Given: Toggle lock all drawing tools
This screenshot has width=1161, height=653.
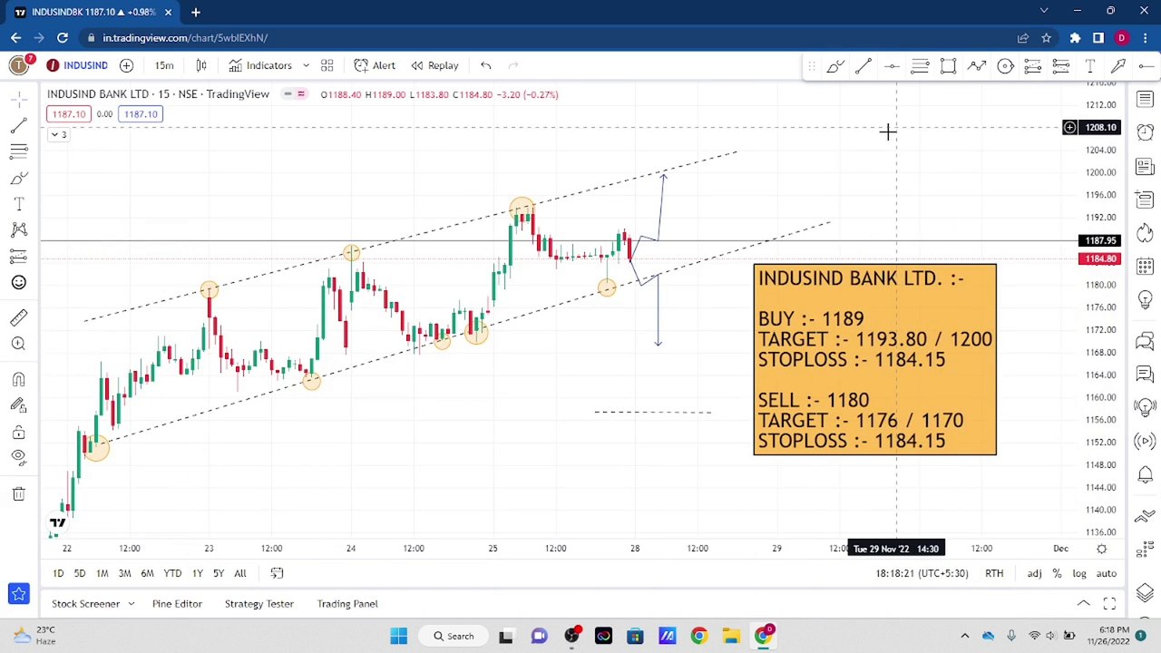Looking at the screenshot, I should click(x=18, y=432).
